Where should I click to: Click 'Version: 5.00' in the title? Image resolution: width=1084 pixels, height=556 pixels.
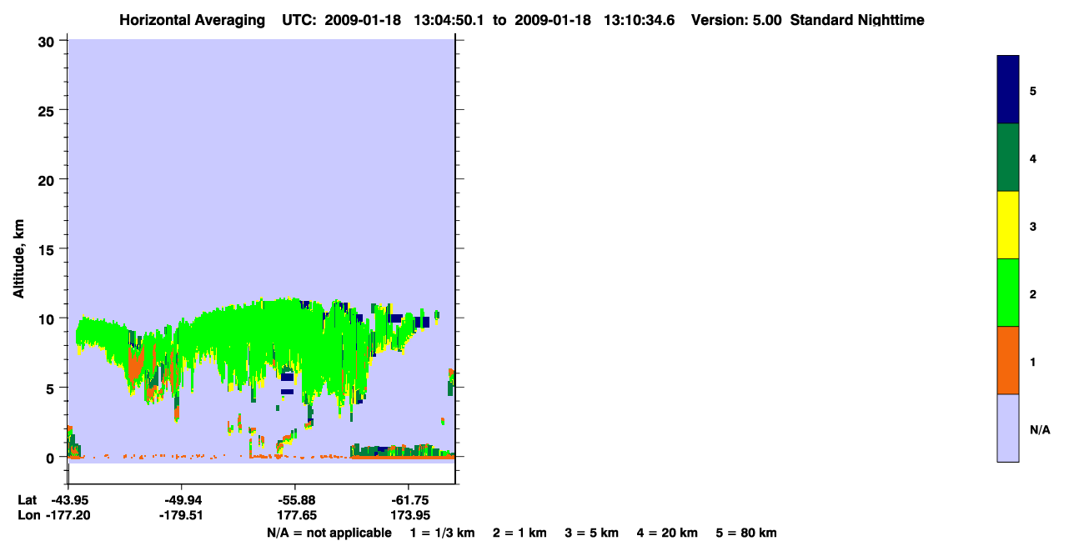(x=736, y=20)
